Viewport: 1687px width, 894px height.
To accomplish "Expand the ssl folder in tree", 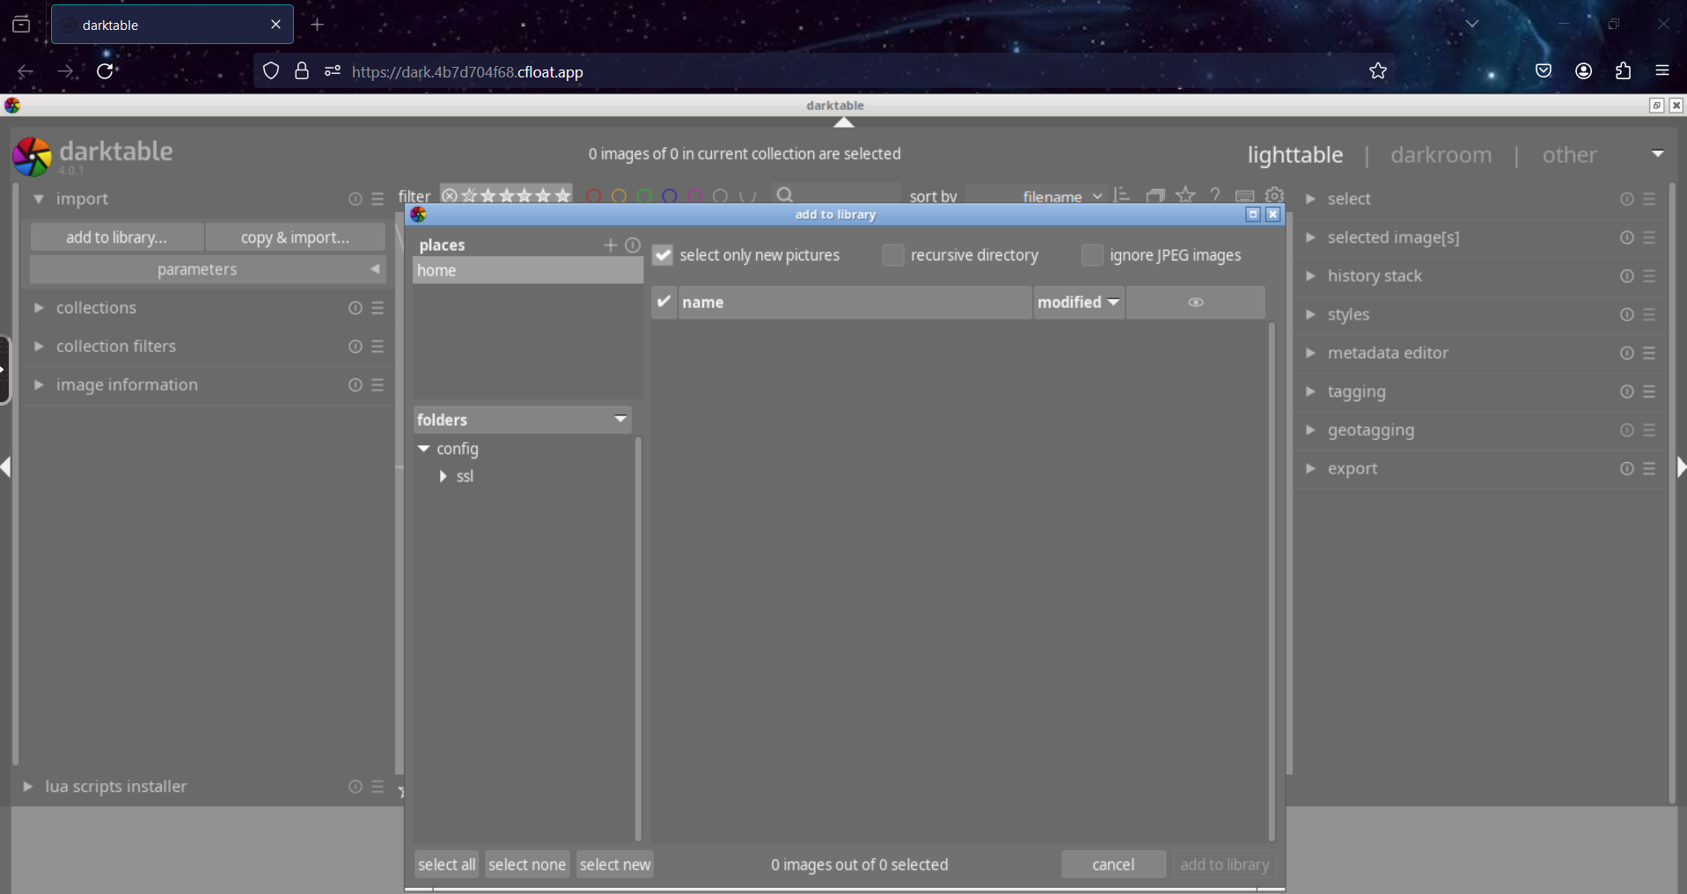I will point(443,476).
